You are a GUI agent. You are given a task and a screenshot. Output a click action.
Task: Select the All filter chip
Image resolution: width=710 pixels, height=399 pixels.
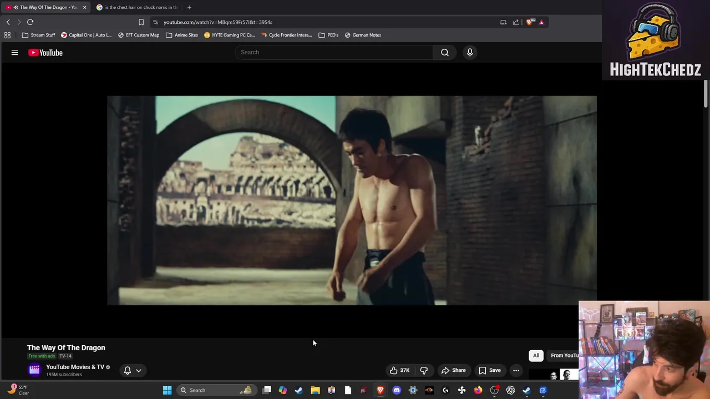click(x=536, y=355)
